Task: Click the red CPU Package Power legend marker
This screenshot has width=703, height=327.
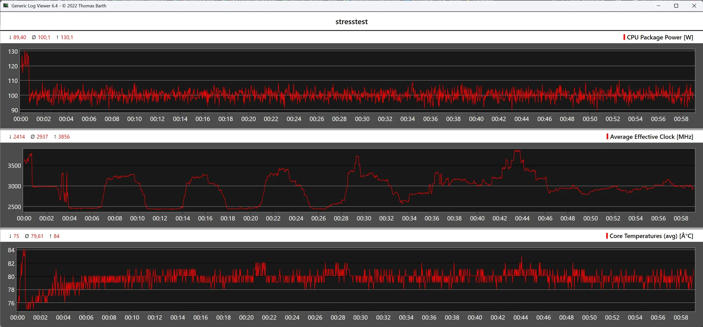Action: tap(624, 37)
